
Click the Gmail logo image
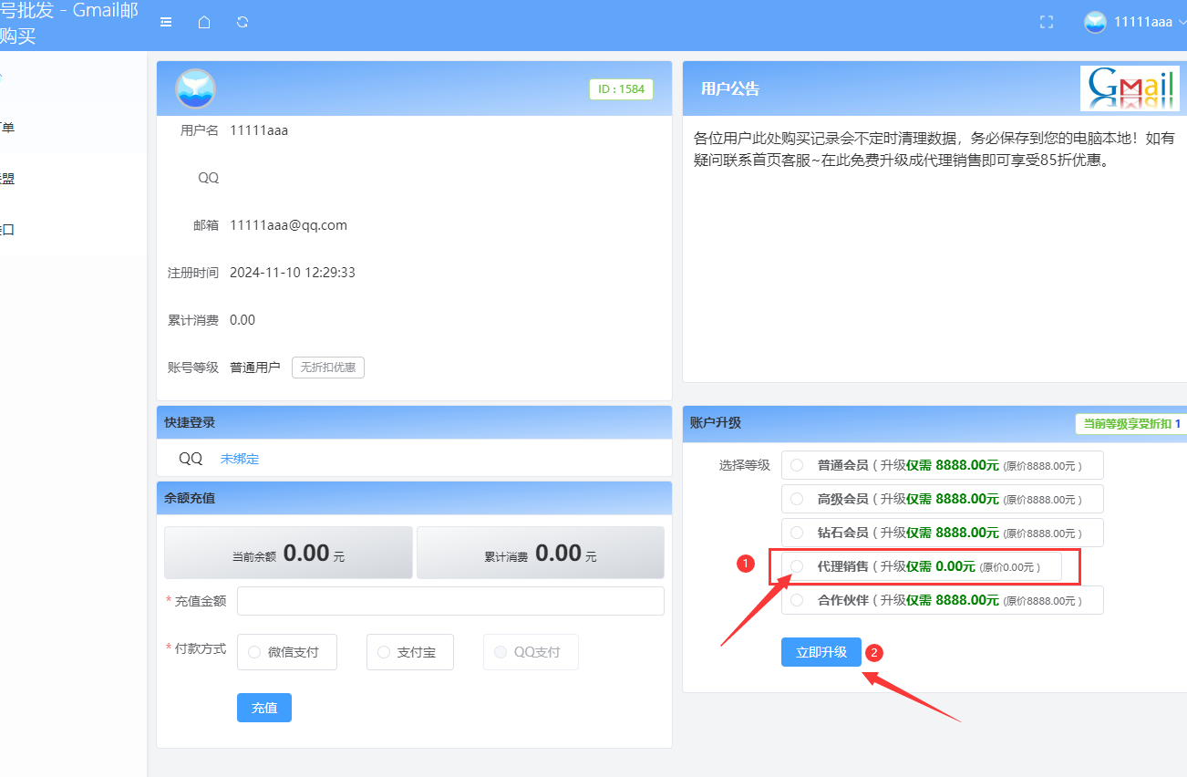1130,88
